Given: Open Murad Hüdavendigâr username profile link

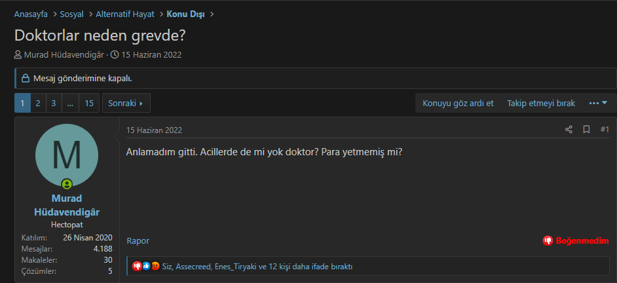Looking at the screenshot, I should point(67,205).
